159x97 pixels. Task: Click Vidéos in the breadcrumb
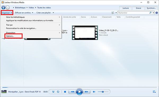coord(31,8)
